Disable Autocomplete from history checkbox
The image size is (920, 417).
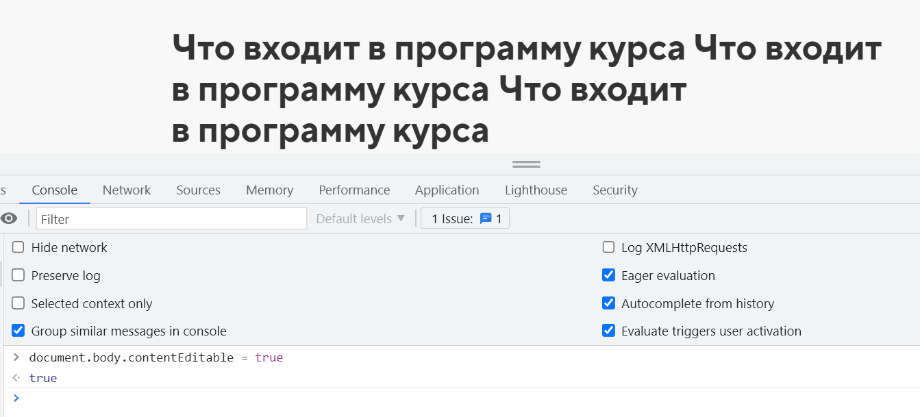pyautogui.click(x=608, y=303)
